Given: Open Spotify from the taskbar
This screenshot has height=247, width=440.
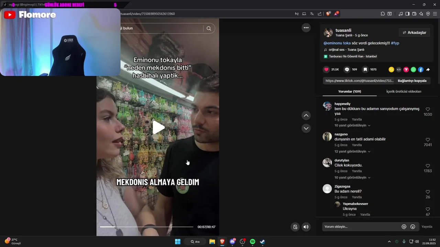Looking at the screenshot, I should coord(252,242).
